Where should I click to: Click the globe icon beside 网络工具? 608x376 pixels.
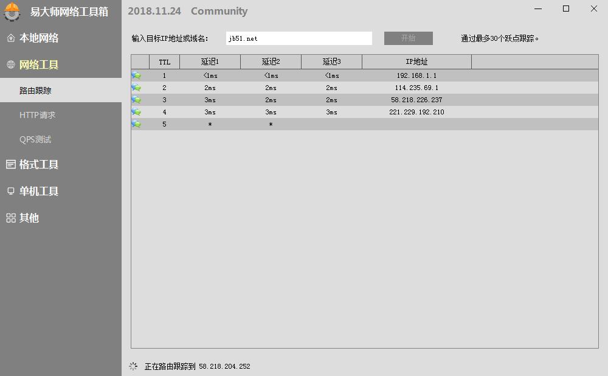(x=10, y=64)
